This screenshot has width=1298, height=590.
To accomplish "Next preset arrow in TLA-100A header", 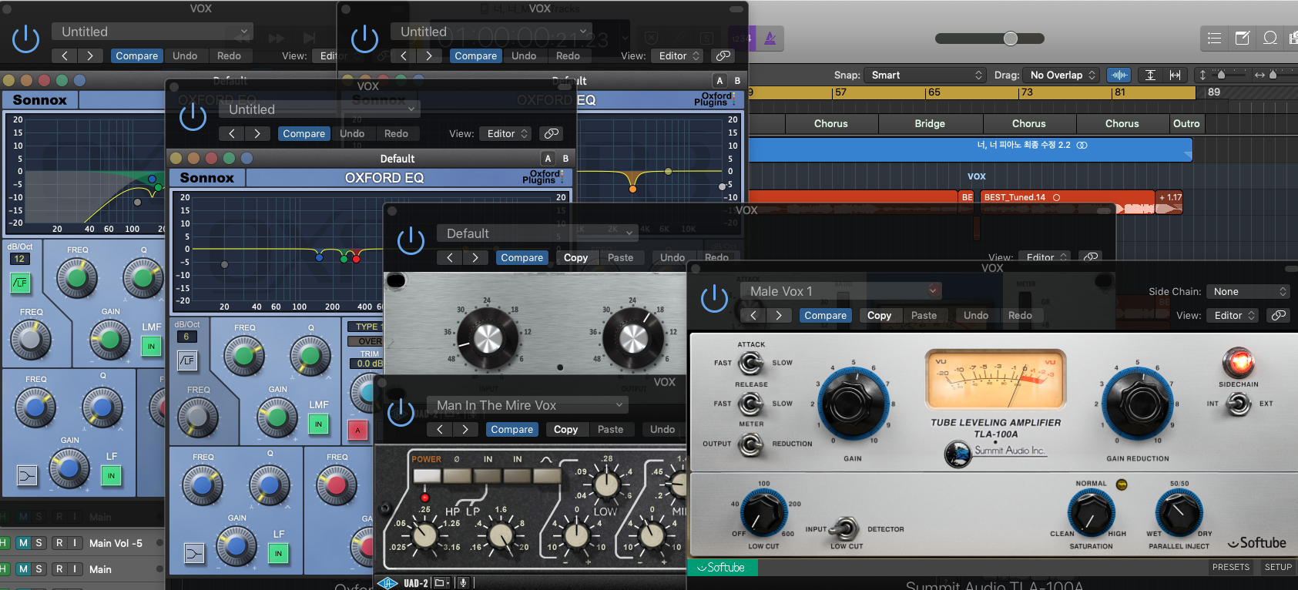I will (779, 315).
